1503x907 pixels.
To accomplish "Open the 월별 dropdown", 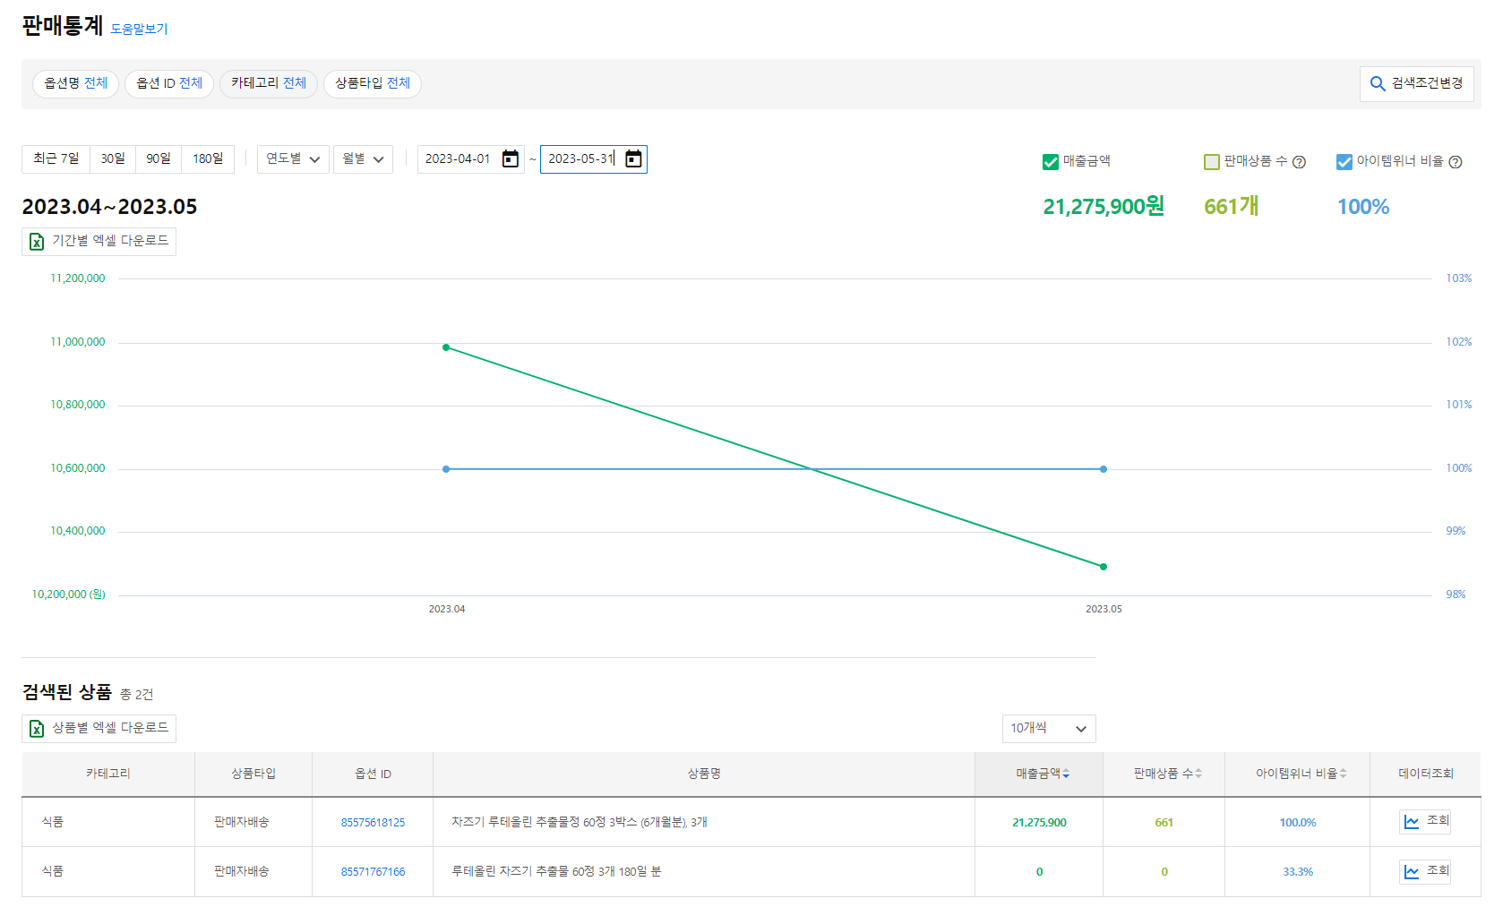I will pos(363,158).
